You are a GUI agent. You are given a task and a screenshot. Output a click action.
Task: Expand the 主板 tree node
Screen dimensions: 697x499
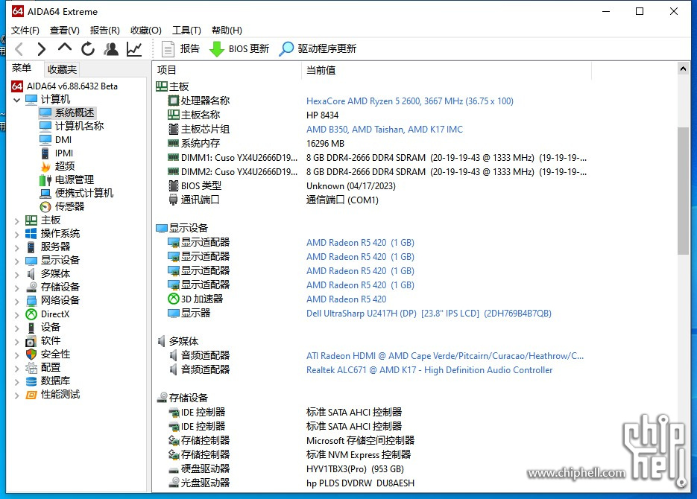coord(17,220)
